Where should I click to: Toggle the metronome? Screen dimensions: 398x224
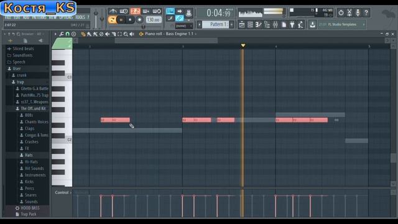[113, 11]
